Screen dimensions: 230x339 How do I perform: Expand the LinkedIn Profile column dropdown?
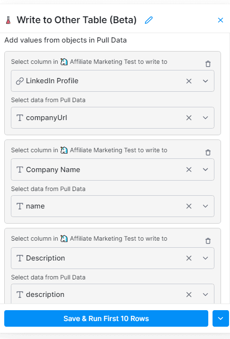coord(205,81)
